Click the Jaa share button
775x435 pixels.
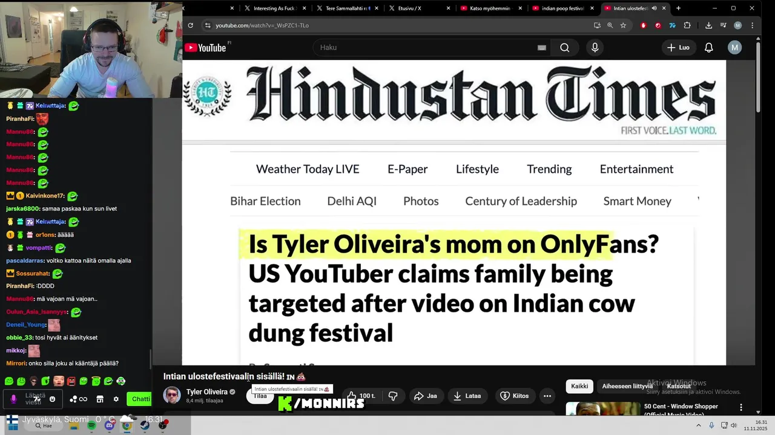click(425, 396)
